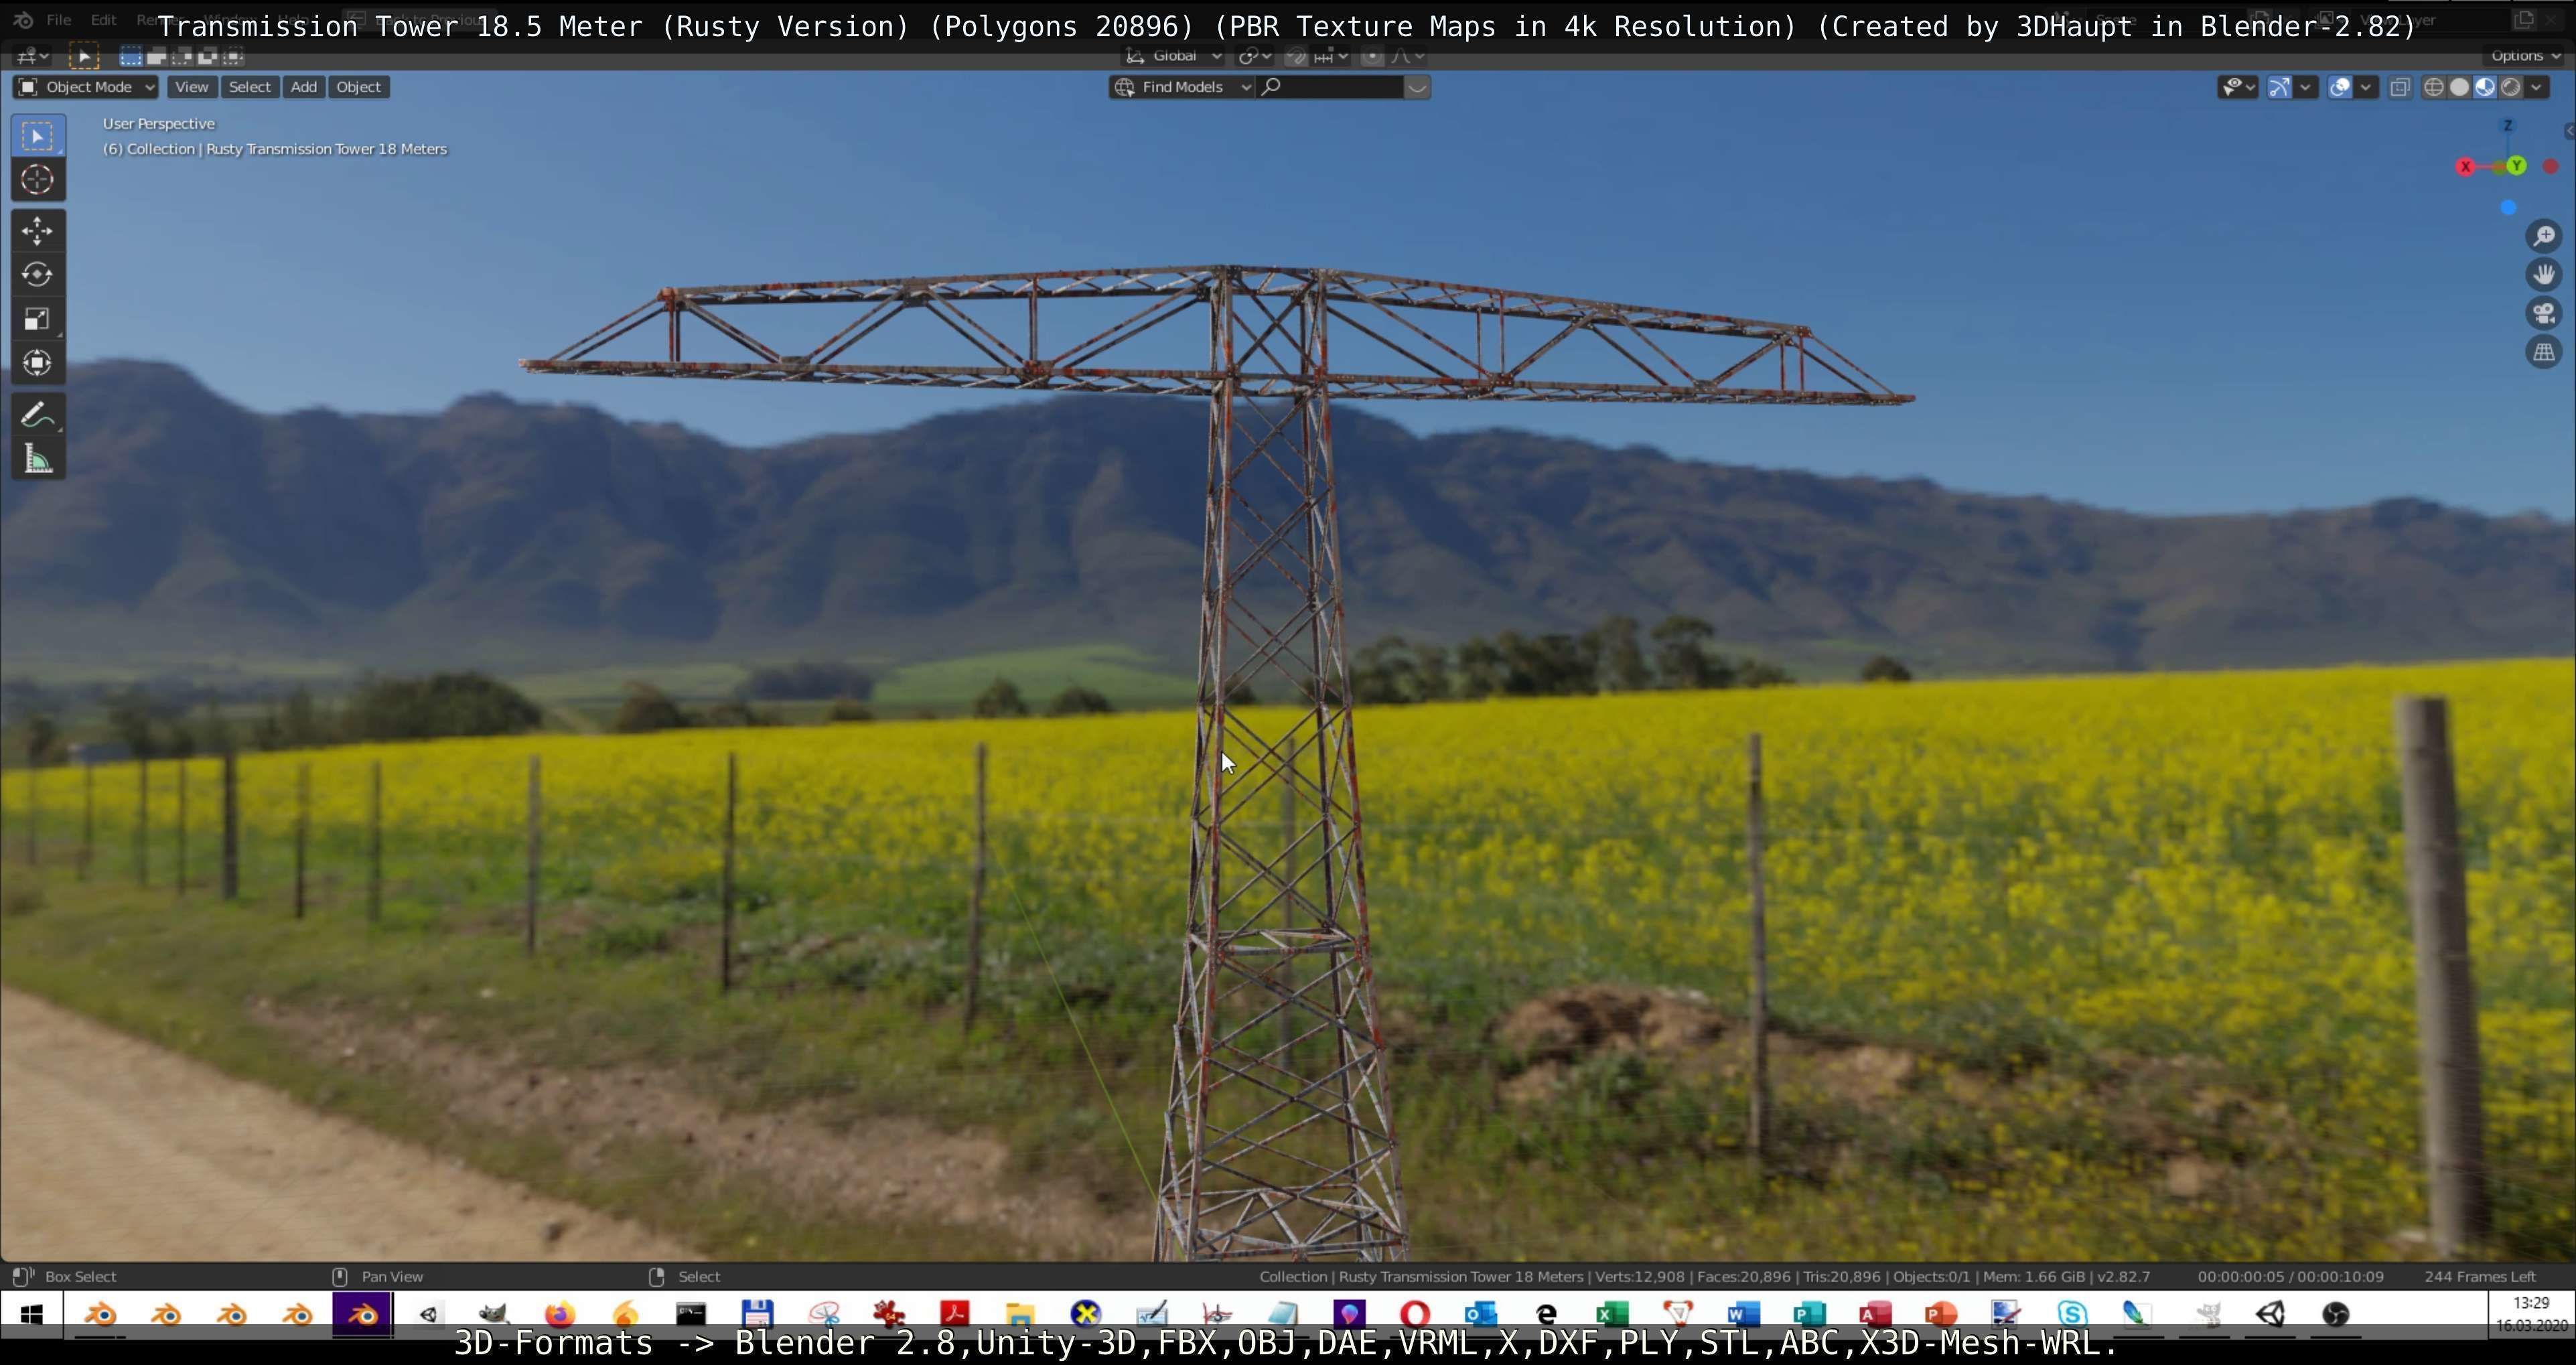Open Skype from the taskbar
2576x1365 pixels.
pyautogui.click(x=2072, y=1314)
